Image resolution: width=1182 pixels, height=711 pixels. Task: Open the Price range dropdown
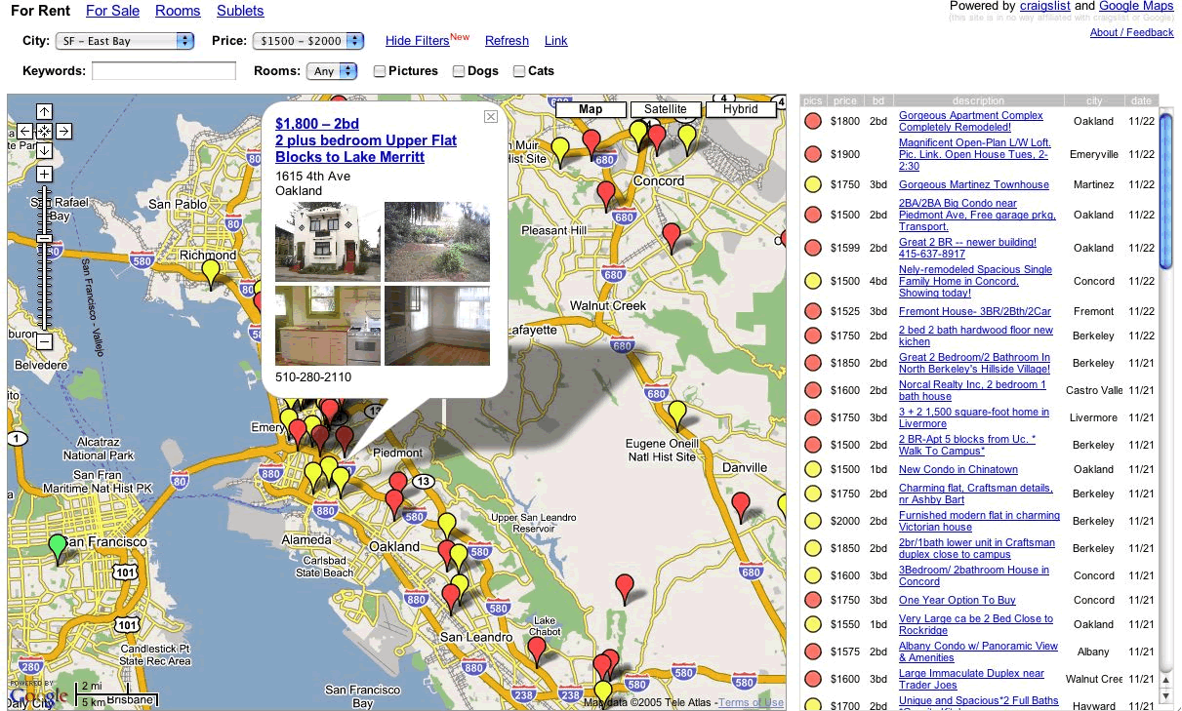click(x=307, y=41)
